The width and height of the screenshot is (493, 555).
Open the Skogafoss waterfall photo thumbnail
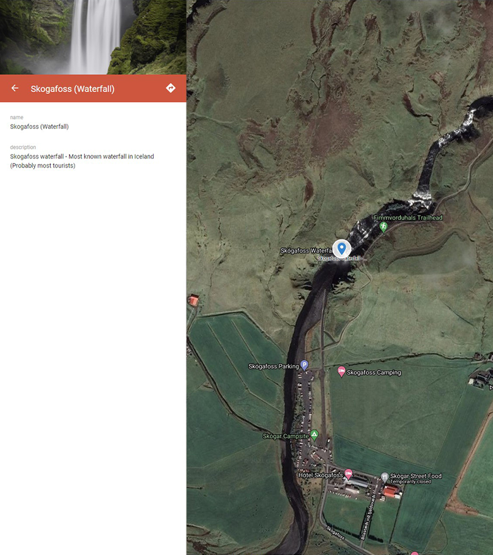92,37
